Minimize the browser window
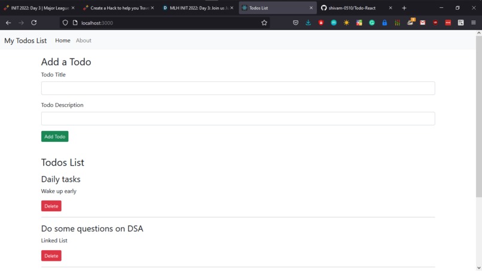 (441, 8)
